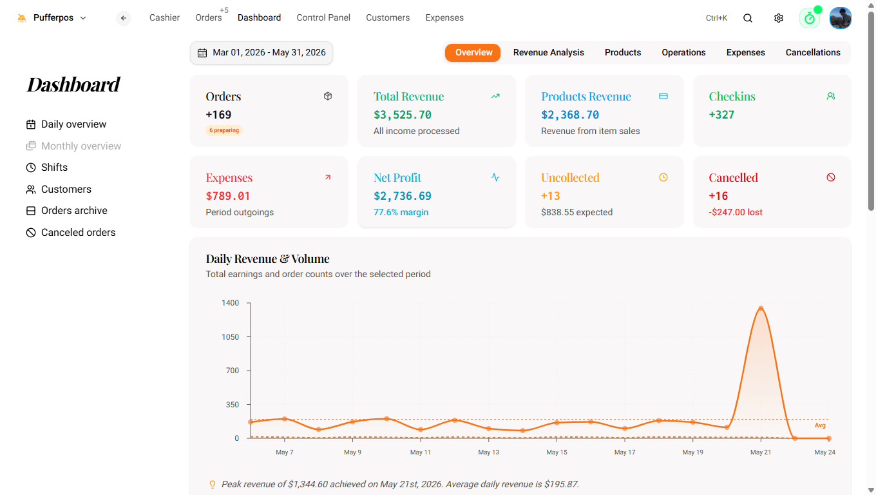876x495 pixels.
Task: Click the '6 preparing' badge
Action: [224, 130]
